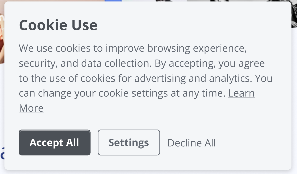Customize cookie preferences via Settings button

129,143
